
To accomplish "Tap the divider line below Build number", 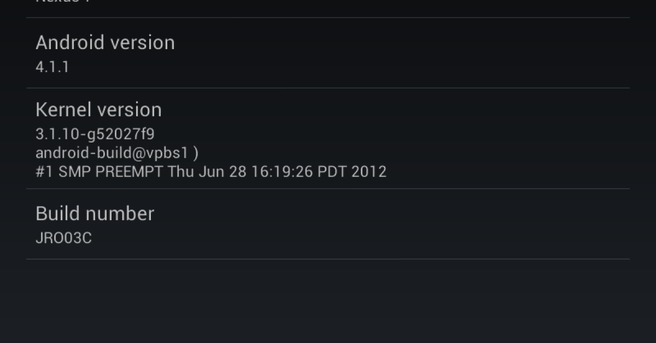I will 328,259.
